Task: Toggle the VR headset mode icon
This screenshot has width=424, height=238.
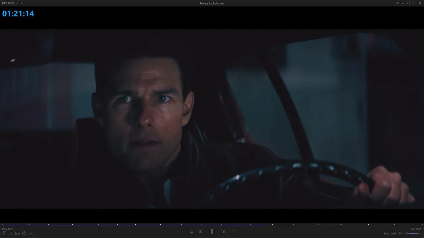Action: pos(18,233)
